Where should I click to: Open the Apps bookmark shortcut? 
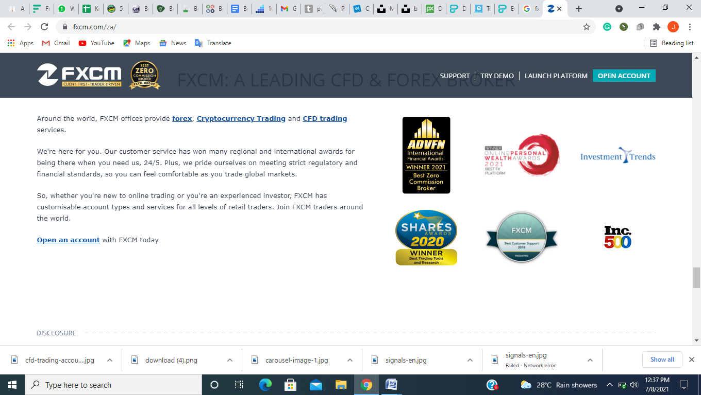pos(21,43)
